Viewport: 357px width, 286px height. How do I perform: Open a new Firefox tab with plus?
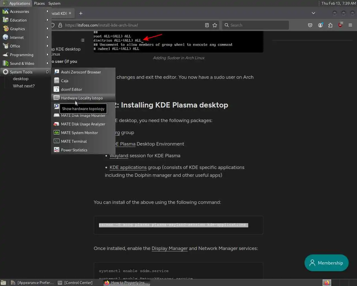tap(81, 13)
